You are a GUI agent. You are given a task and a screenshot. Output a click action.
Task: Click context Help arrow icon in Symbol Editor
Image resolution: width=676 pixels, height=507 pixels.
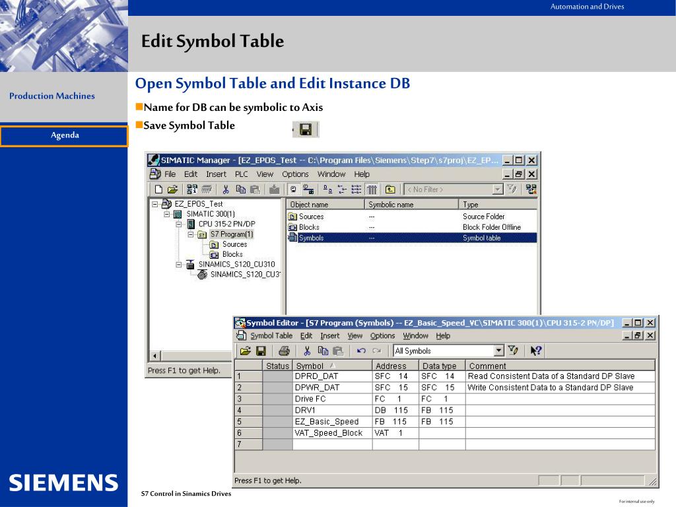[x=536, y=351]
